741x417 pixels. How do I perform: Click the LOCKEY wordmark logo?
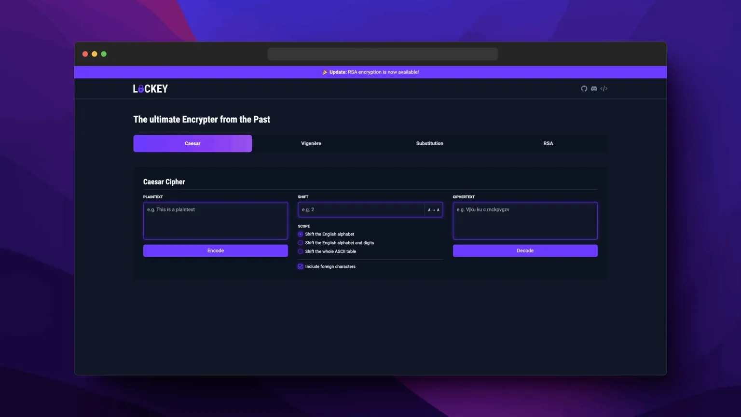tap(150, 88)
